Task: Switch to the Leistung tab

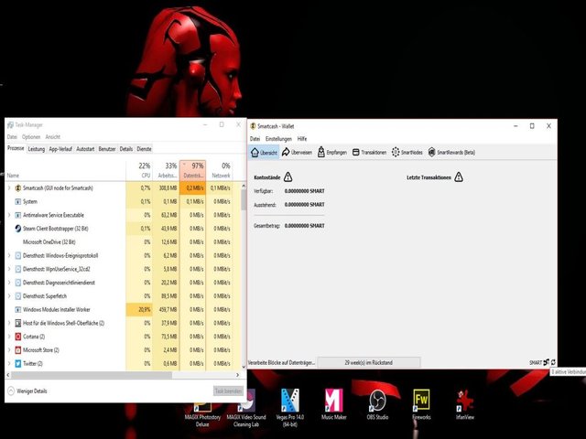Action: pos(37,149)
